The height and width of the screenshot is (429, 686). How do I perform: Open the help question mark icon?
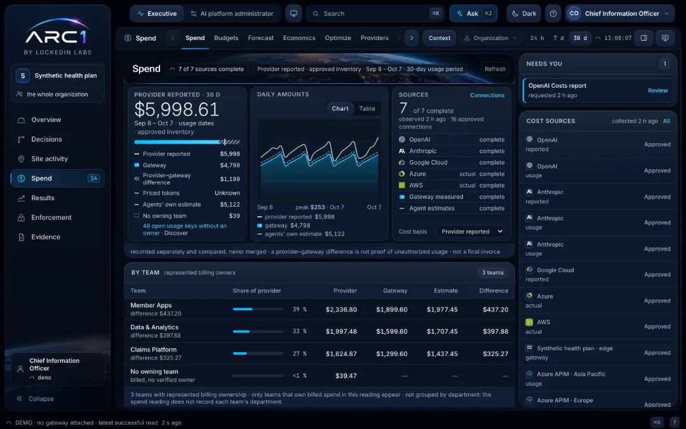(x=553, y=13)
